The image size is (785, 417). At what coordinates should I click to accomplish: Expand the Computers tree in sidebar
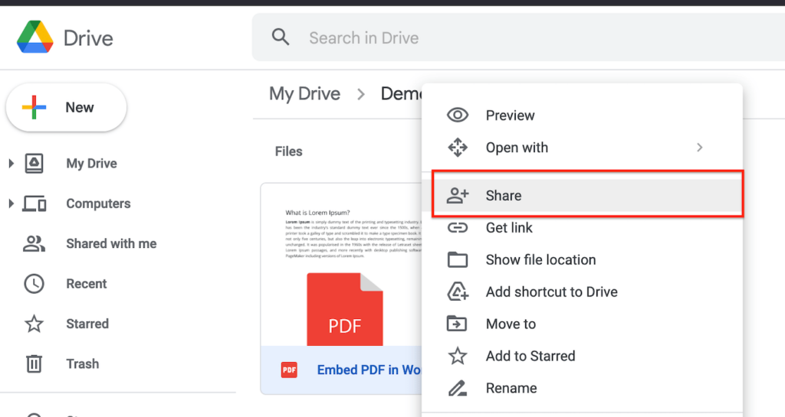(x=11, y=204)
